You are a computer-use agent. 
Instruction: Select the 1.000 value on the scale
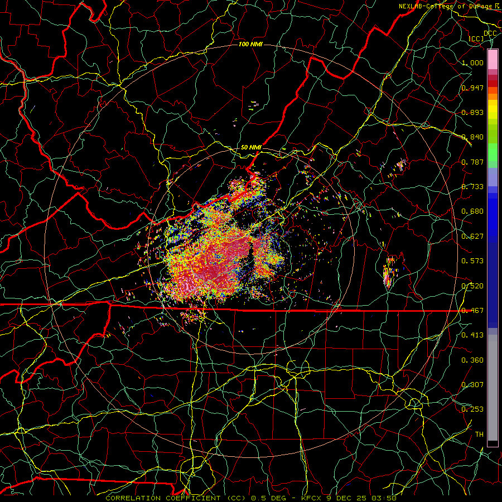pos(472,62)
